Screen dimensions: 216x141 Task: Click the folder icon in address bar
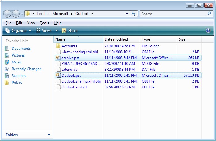(x=28, y=14)
